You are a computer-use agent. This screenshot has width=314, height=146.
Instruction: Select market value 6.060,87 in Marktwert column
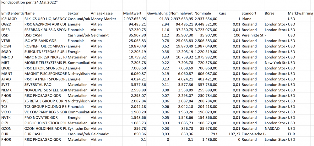click(x=134, y=74)
